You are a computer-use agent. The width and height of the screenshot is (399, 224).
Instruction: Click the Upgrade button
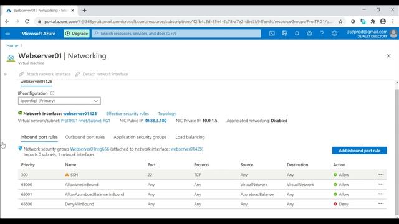(76, 33)
